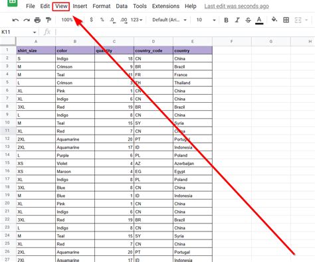Viewport: 315px width, 262px height.
Task: Open the Fill color paint bucket
Action: (274, 20)
